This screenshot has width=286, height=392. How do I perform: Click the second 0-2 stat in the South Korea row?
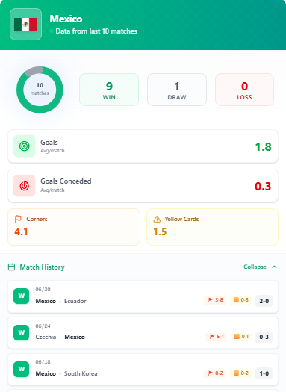(240, 373)
